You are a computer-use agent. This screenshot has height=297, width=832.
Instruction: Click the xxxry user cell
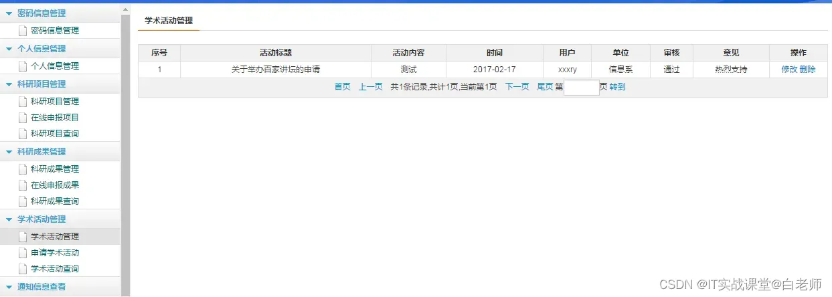point(568,70)
